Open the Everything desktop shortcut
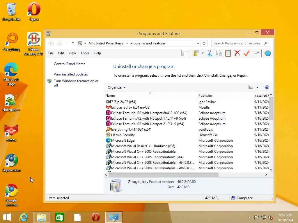Image resolution: width=298 pixels, height=223 pixels. (x=11, y=42)
